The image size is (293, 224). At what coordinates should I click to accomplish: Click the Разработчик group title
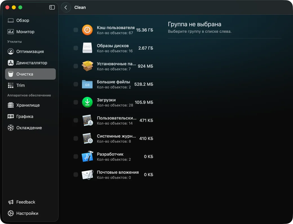pos(110,154)
